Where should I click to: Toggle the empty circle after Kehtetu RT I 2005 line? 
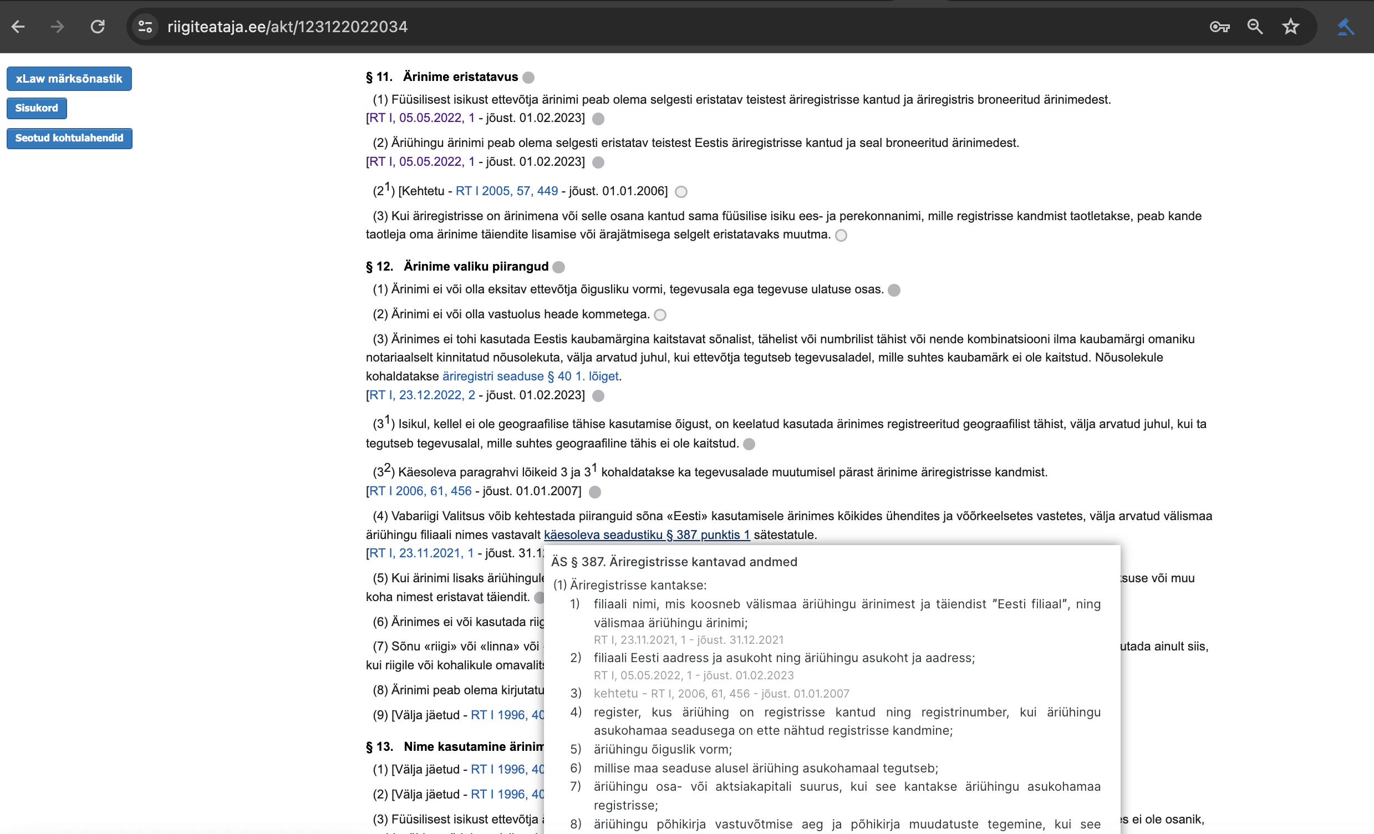pyautogui.click(x=681, y=192)
